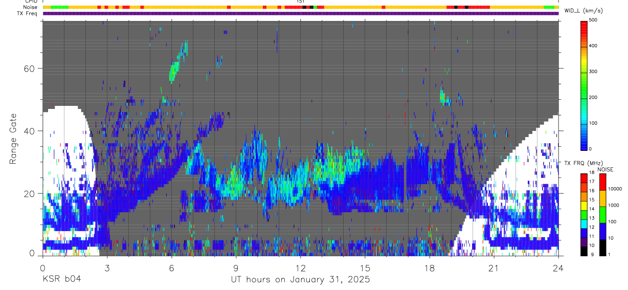
Task: Click the 300 tick on width colorbar
Action: point(593,72)
